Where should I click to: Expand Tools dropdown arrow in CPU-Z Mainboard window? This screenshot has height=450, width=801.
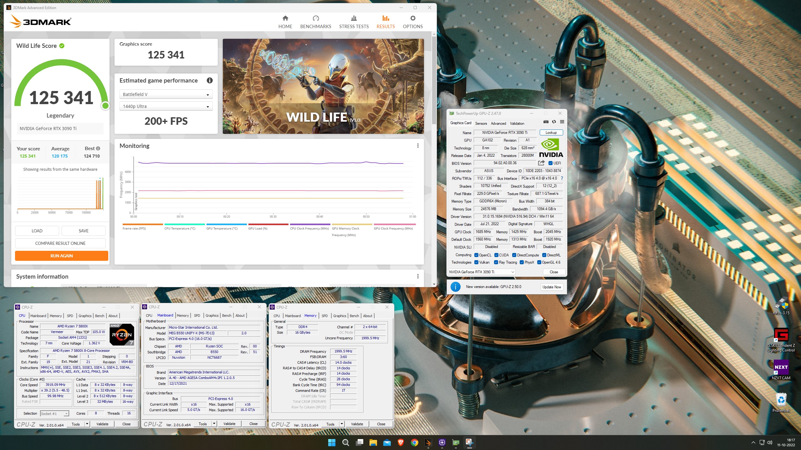click(214, 424)
